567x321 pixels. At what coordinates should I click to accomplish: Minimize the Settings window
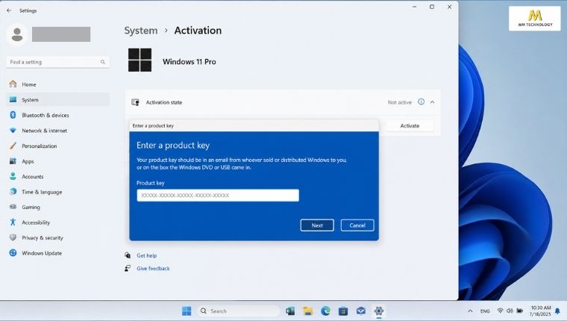pyautogui.click(x=414, y=7)
